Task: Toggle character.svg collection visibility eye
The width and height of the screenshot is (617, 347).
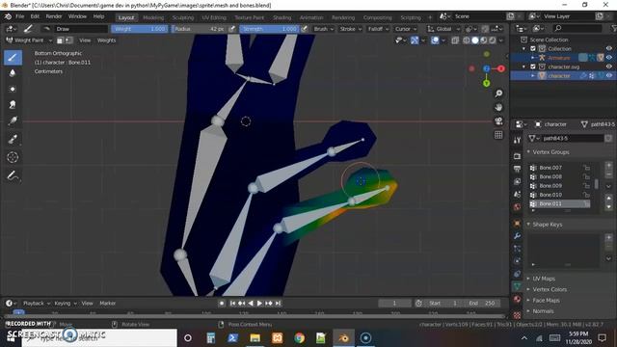Action: coord(608,67)
